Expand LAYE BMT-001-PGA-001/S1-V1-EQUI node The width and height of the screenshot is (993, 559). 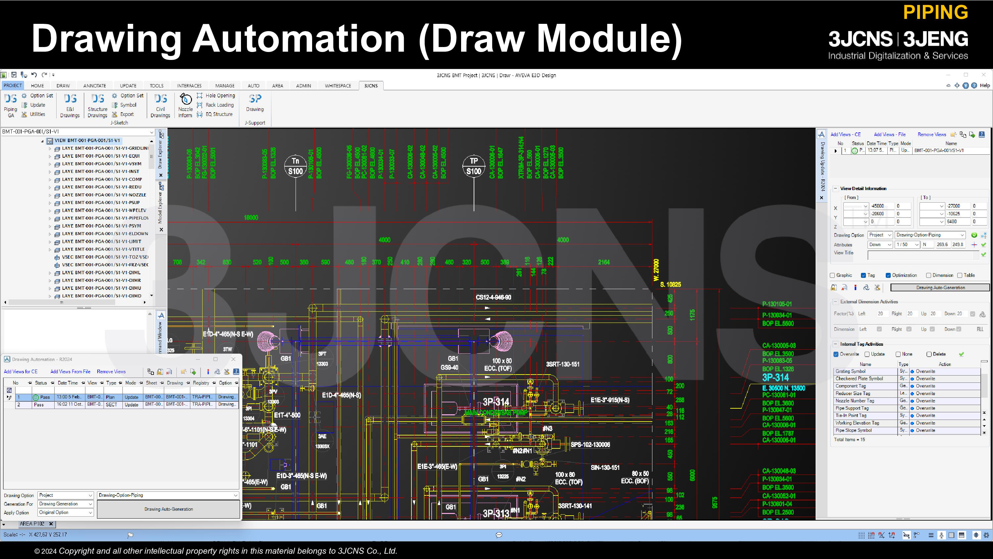[x=50, y=156]
